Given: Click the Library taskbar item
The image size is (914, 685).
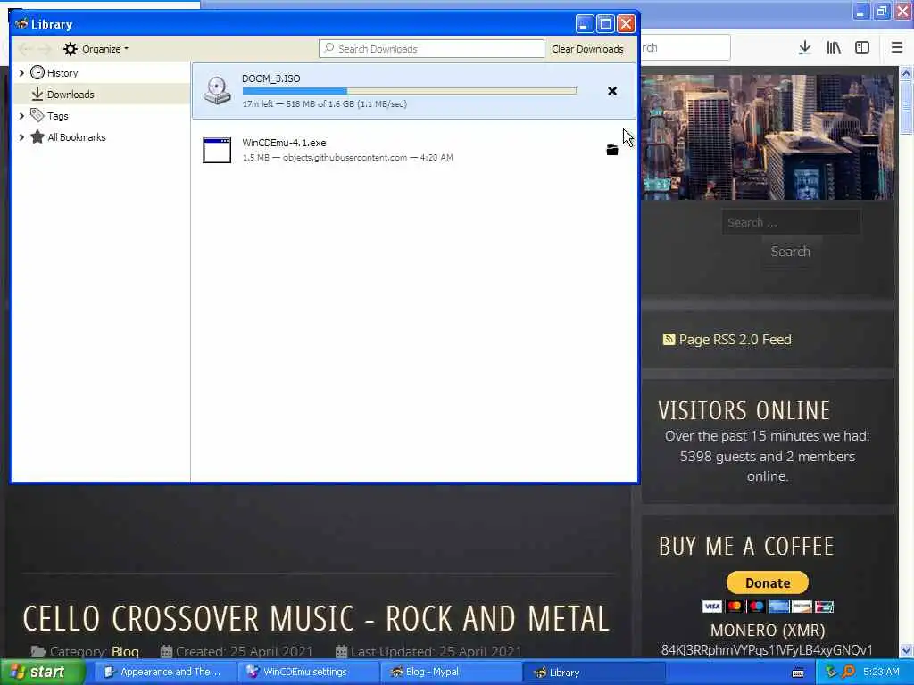Looking at the screenshot, I should pos(594,673).
